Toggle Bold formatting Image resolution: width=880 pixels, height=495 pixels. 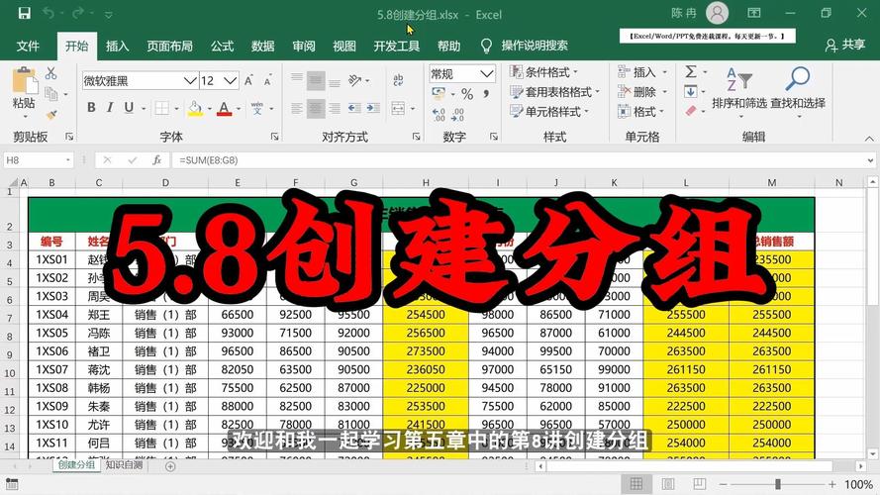coord(91,108)
